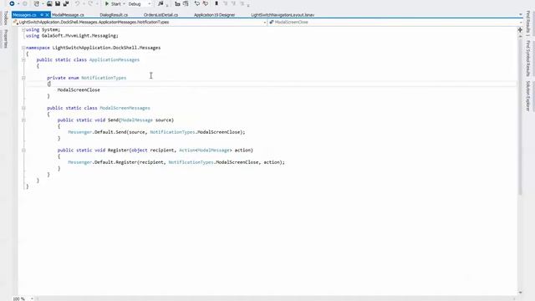Collapse the Send method block
Screen dimensions: 535x301
coord(23,120)
